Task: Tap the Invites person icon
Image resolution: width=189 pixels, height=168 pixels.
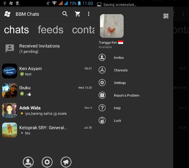Action: click(x=102, y=57)
